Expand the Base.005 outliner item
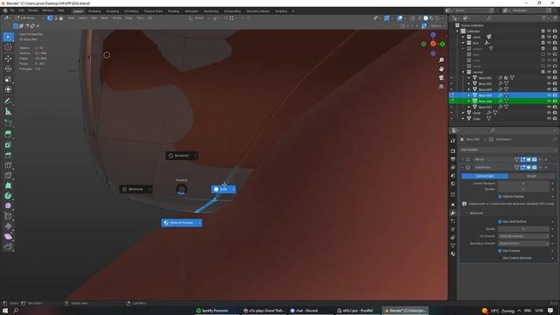The width and height of the screenshot is (560, 315). tap(469, 95)
